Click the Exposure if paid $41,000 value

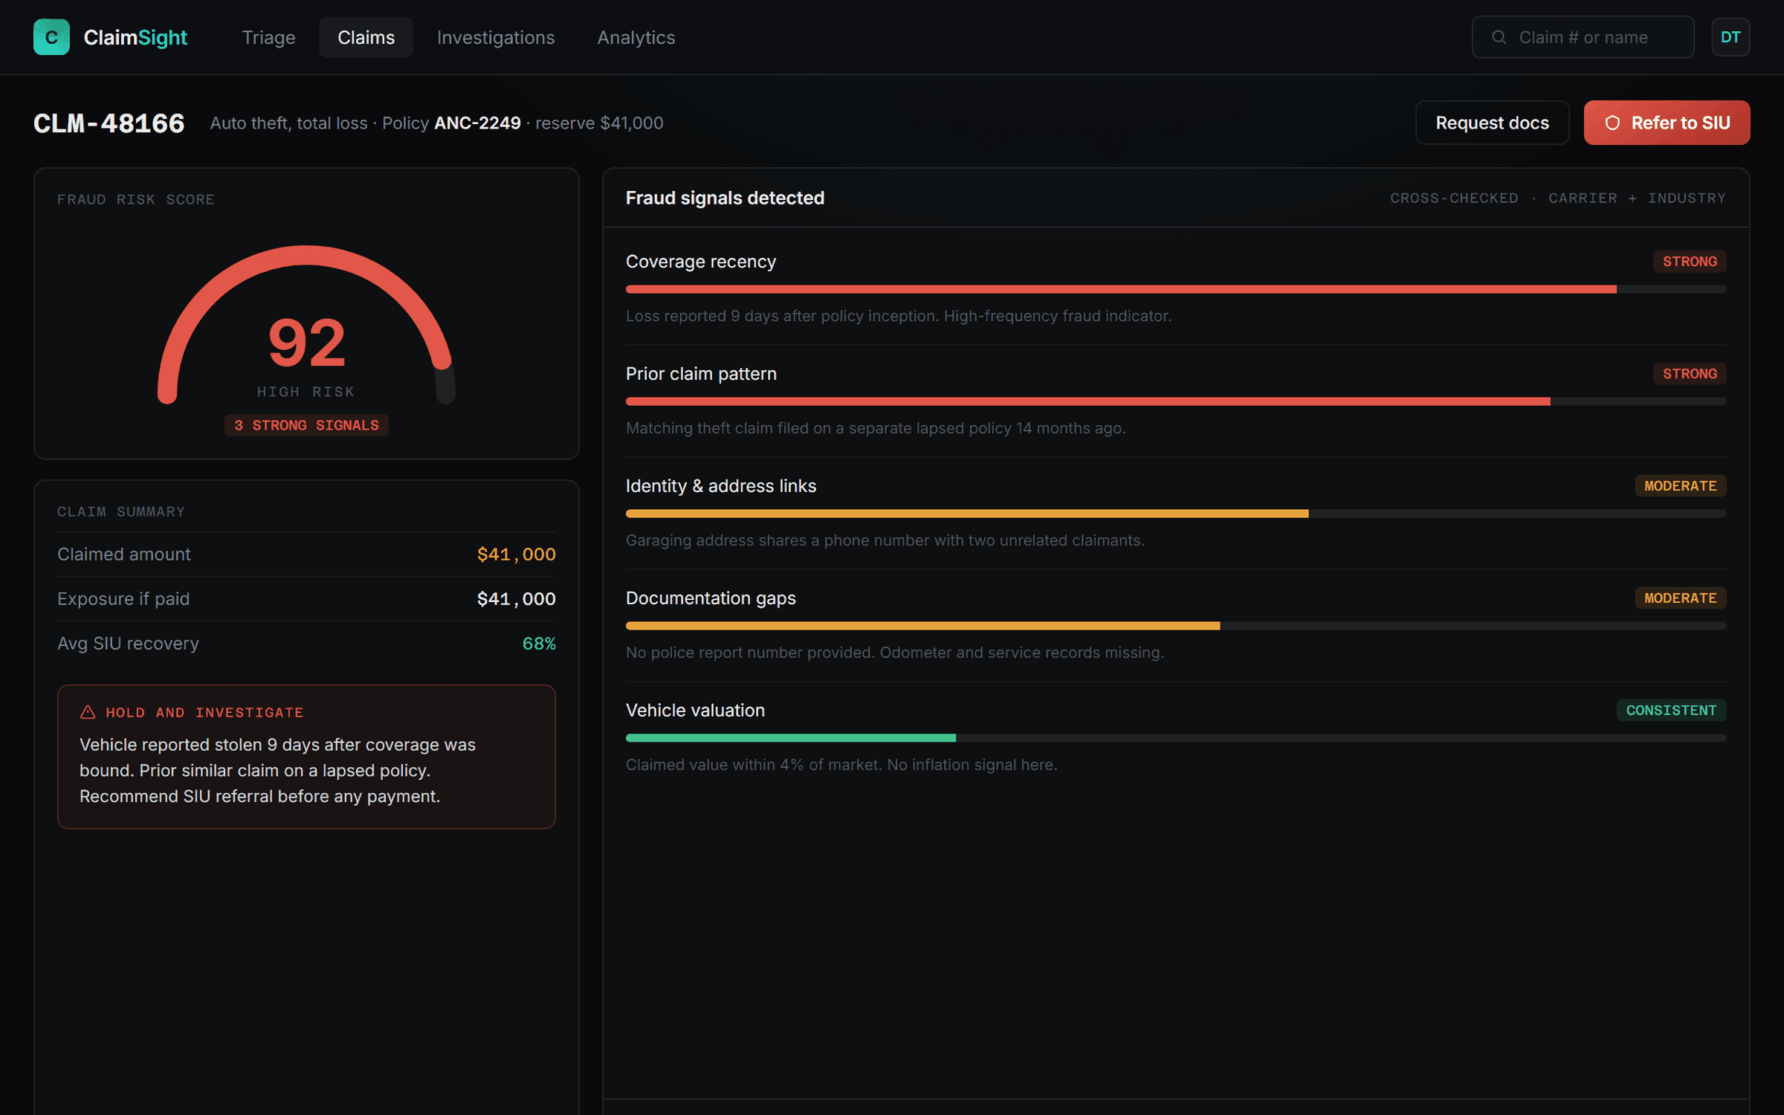point(516,599)
